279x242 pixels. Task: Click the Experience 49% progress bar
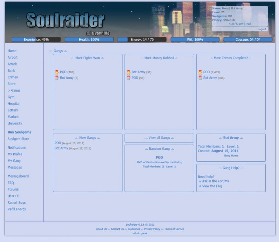[36, 40]
